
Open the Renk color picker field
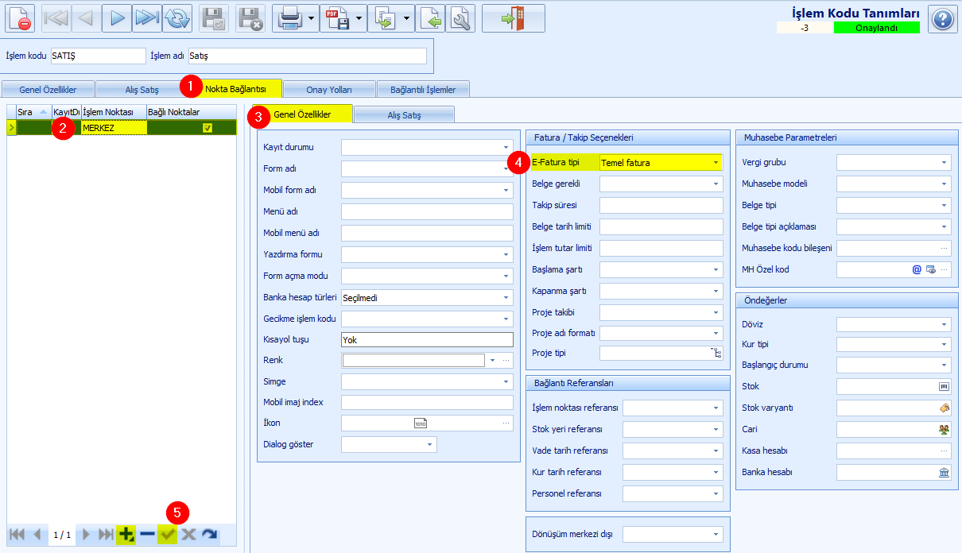[413, 360]
